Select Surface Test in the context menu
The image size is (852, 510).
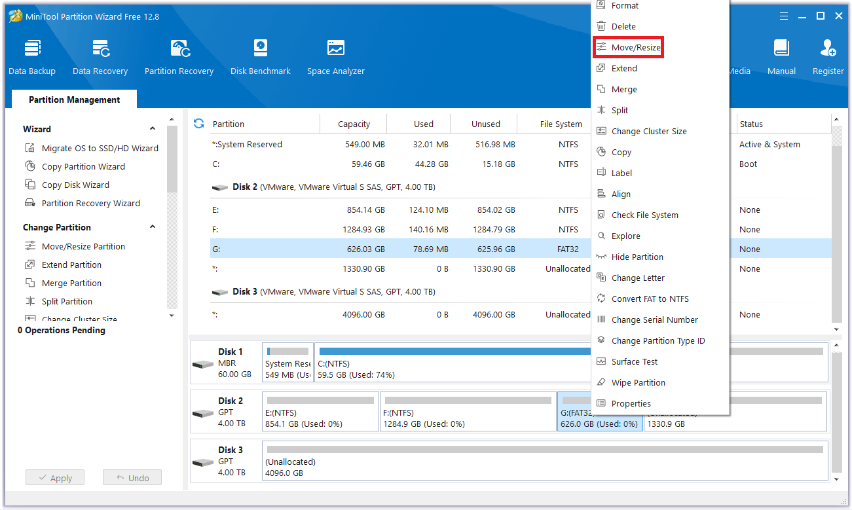(660, 361)
